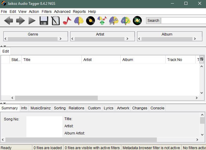Click the Genre browser right scroll arrow

[61, 39]
